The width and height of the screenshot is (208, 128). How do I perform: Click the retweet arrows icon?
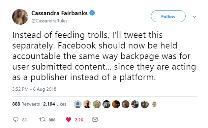(x=42, y=119)
